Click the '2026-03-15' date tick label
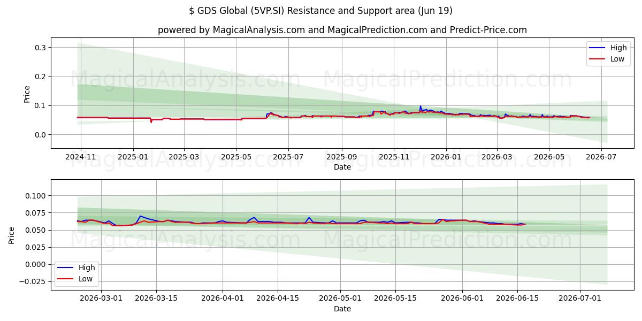This screenshot has height=321, width=642. point(156,299)
